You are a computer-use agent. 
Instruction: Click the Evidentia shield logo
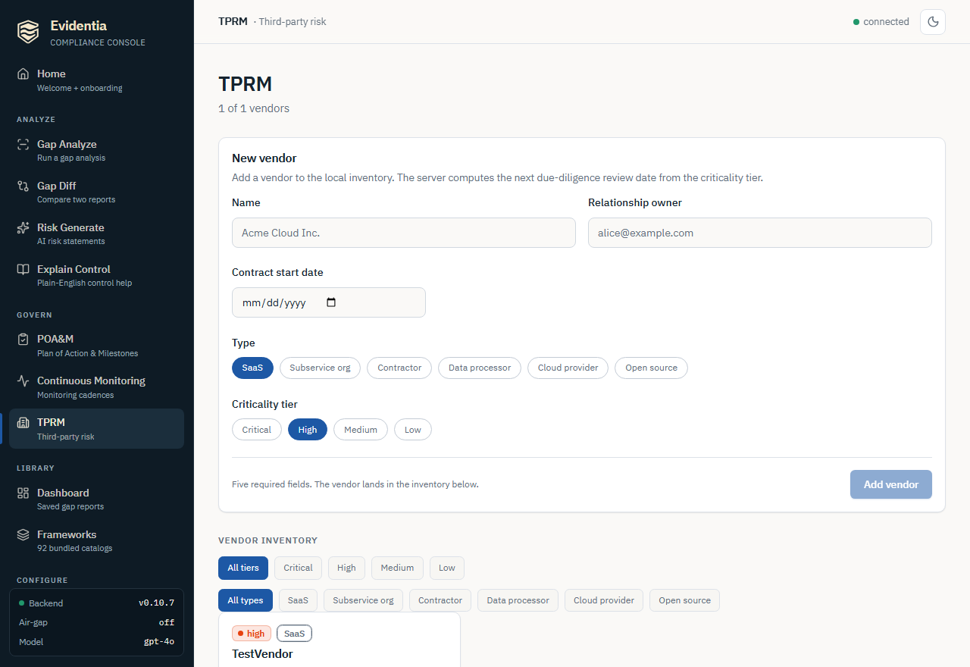28,31
